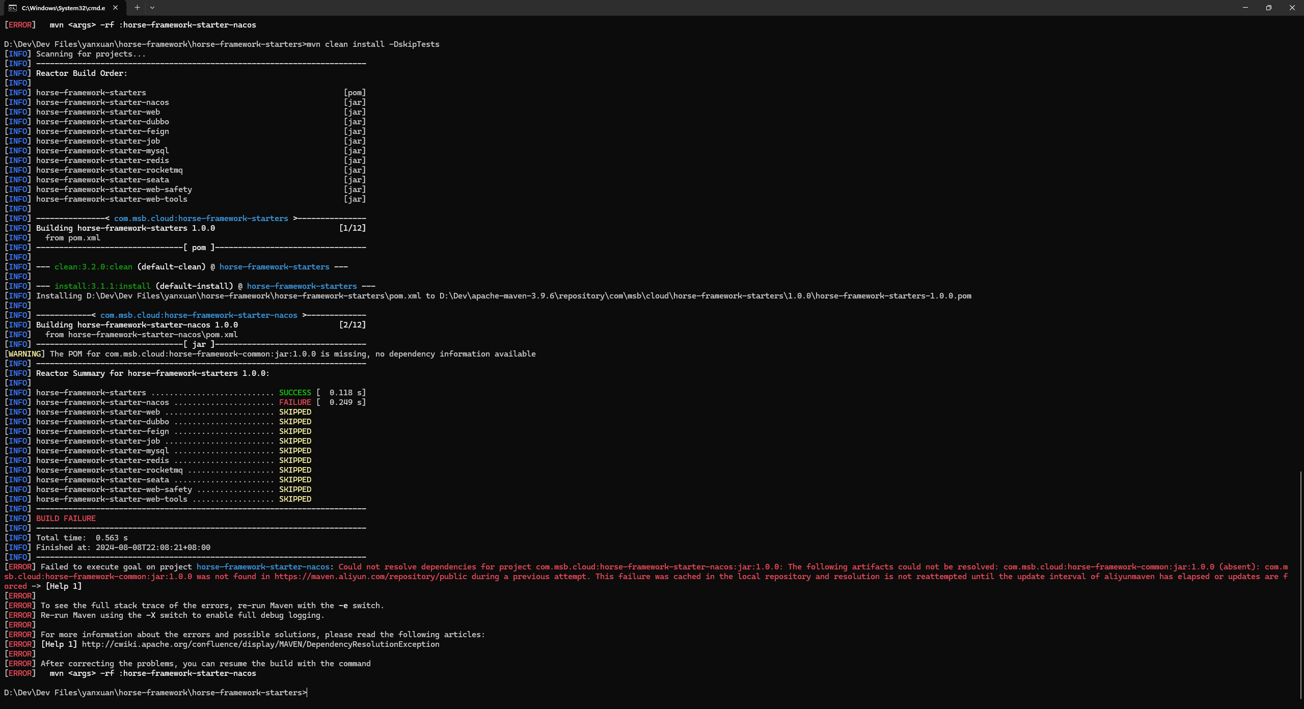Click 'For more information about the errors' line

262,635
